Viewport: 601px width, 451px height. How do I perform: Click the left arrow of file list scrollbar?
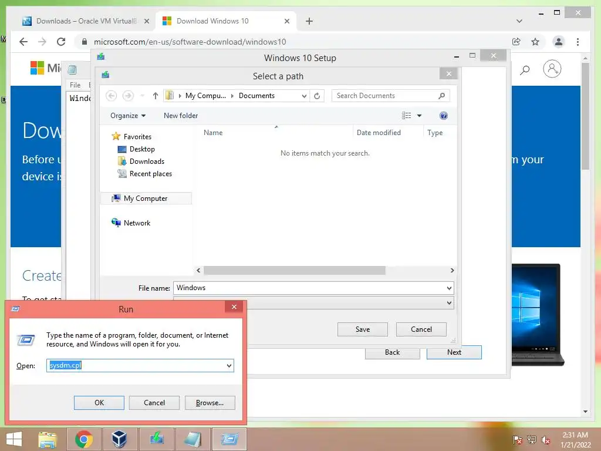[198, 270]
